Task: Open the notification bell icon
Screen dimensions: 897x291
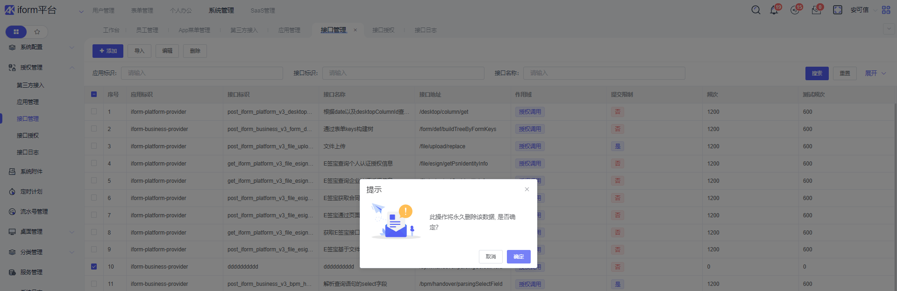Action: (774, 10)
